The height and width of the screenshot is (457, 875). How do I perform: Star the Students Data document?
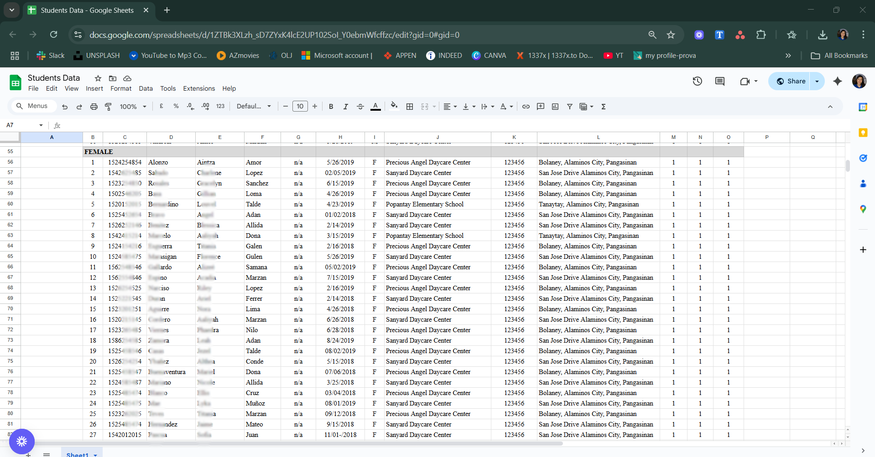click(98, 78)
